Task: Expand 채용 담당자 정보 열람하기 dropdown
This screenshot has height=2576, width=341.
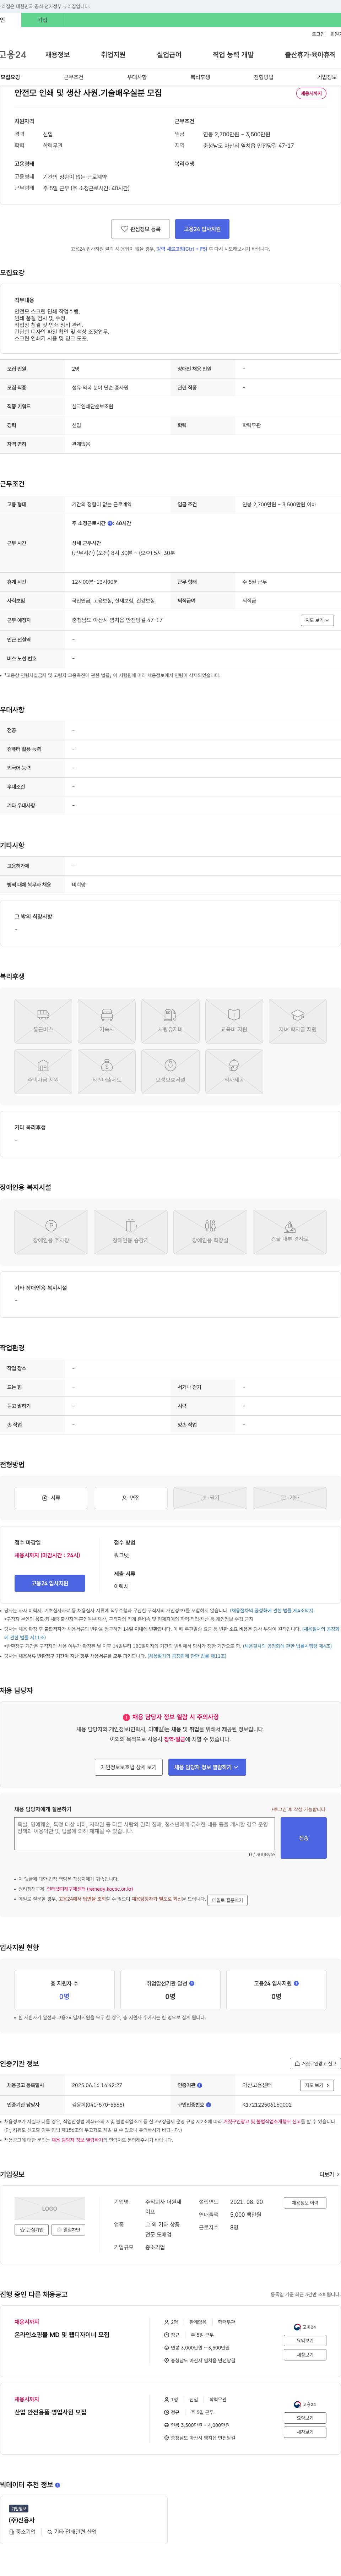Action: (x=207, y=1767)
